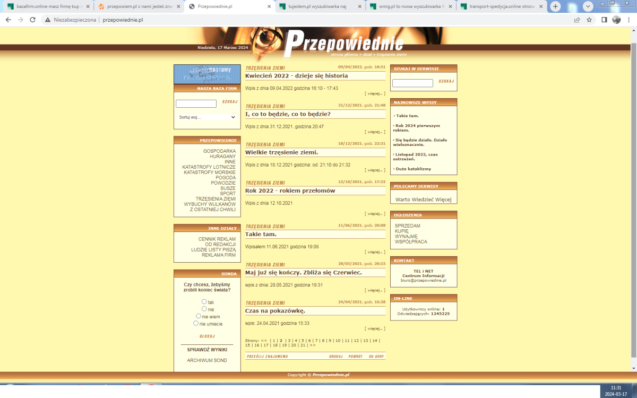Open Chrome's three-dot menu
This screenshot has height=398, width=637.
click(629, 20)
